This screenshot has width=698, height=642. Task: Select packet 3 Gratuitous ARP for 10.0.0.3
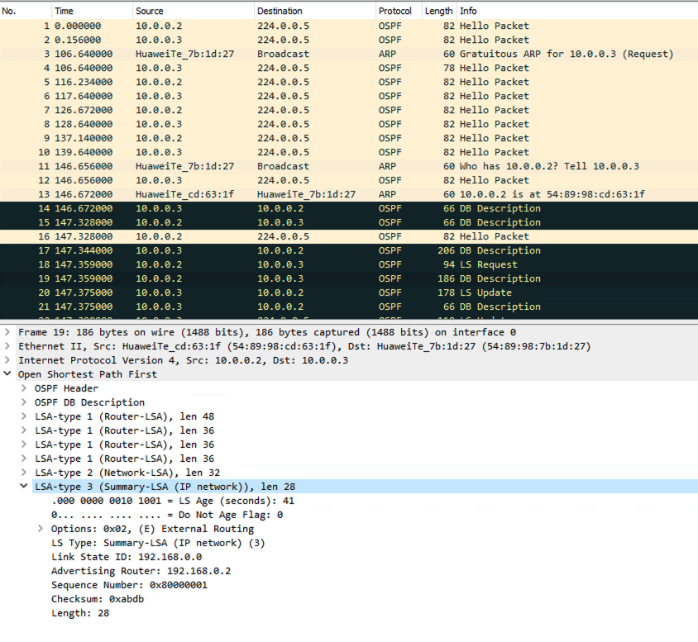(349, 54)
